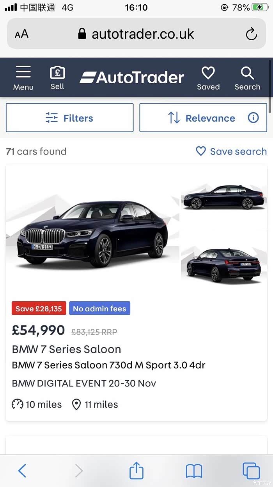
Task: Tap the AA reader text size button
Action: (x=22, y=34)
